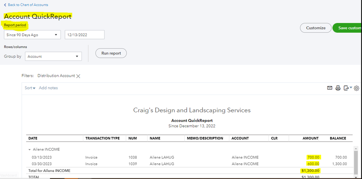The width and height of the screenshot is (362, 179).
Task: Click the Run report button
Action: 111,53
